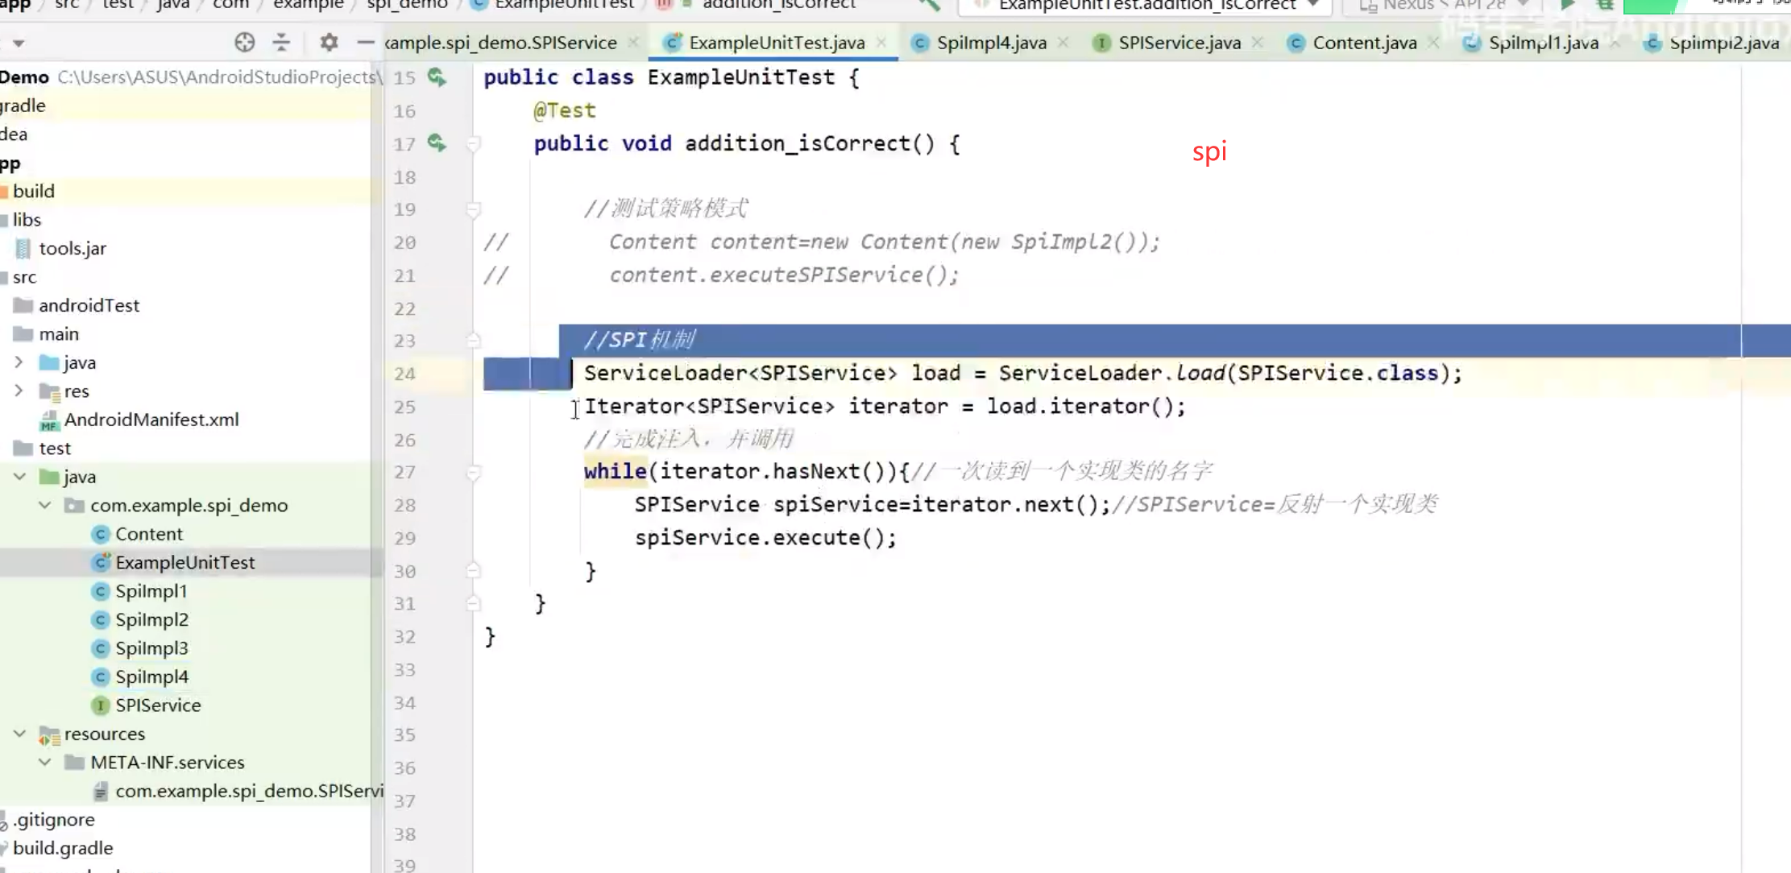Viewport: 1791px width, 873px height.
Task: Collapse the META-INF.services folder
Action: [45, 762]
